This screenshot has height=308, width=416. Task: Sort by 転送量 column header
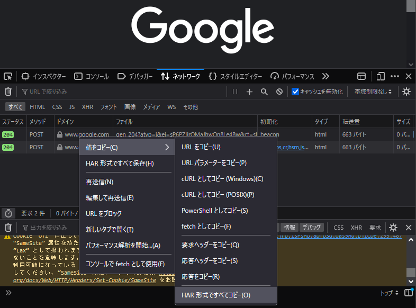(x=366, y=122)
